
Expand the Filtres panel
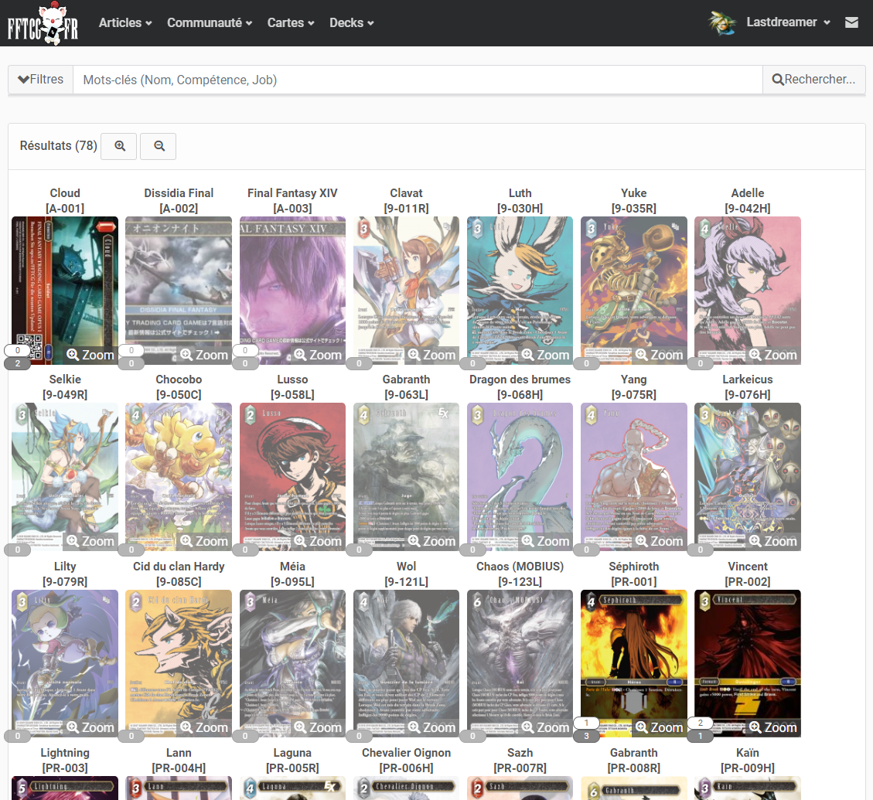41,79
